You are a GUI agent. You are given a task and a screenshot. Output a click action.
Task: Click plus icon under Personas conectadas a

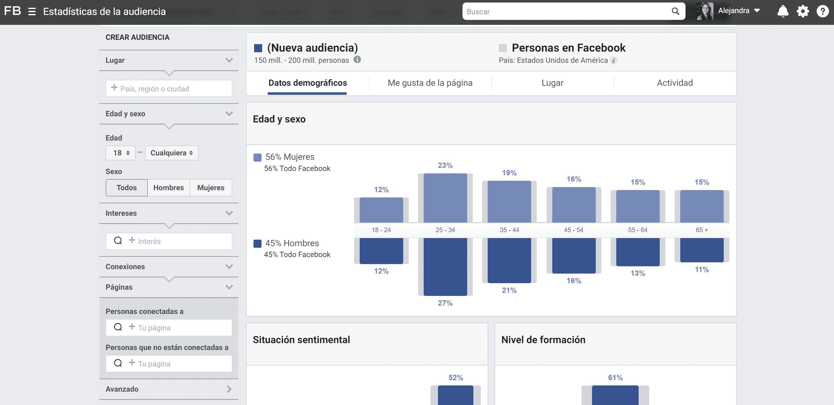[x=132, y=327]
